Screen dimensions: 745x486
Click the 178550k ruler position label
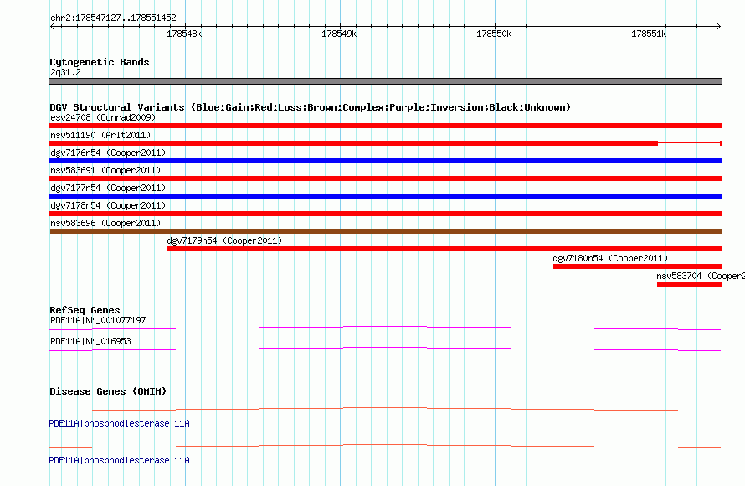(494, 34)
